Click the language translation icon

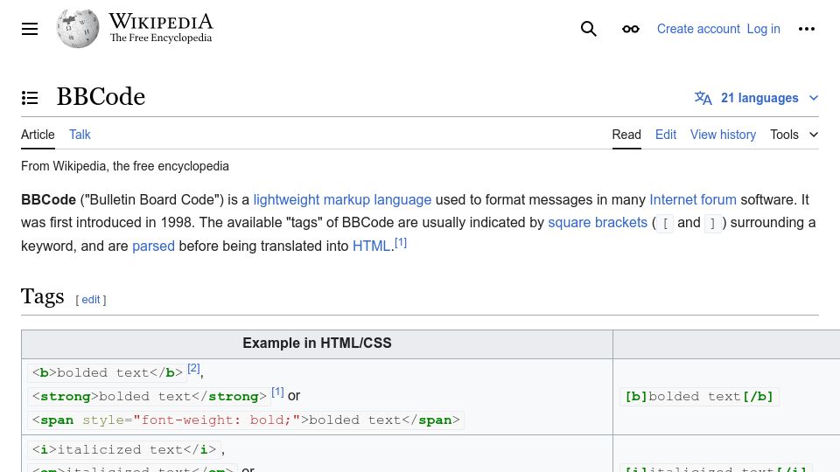pyautogui.click(x=703, y=98)
